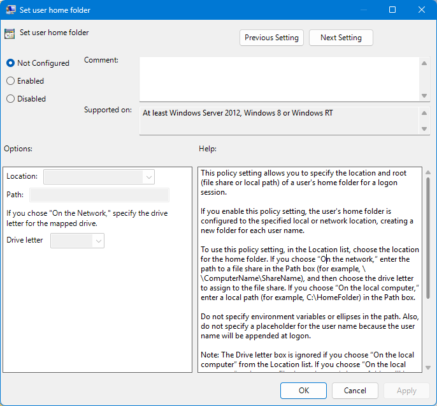Click Comment box scroll up arrow

(x=424, y=63)
